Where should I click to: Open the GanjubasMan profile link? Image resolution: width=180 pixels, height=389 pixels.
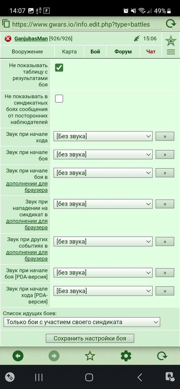point(31,39)
